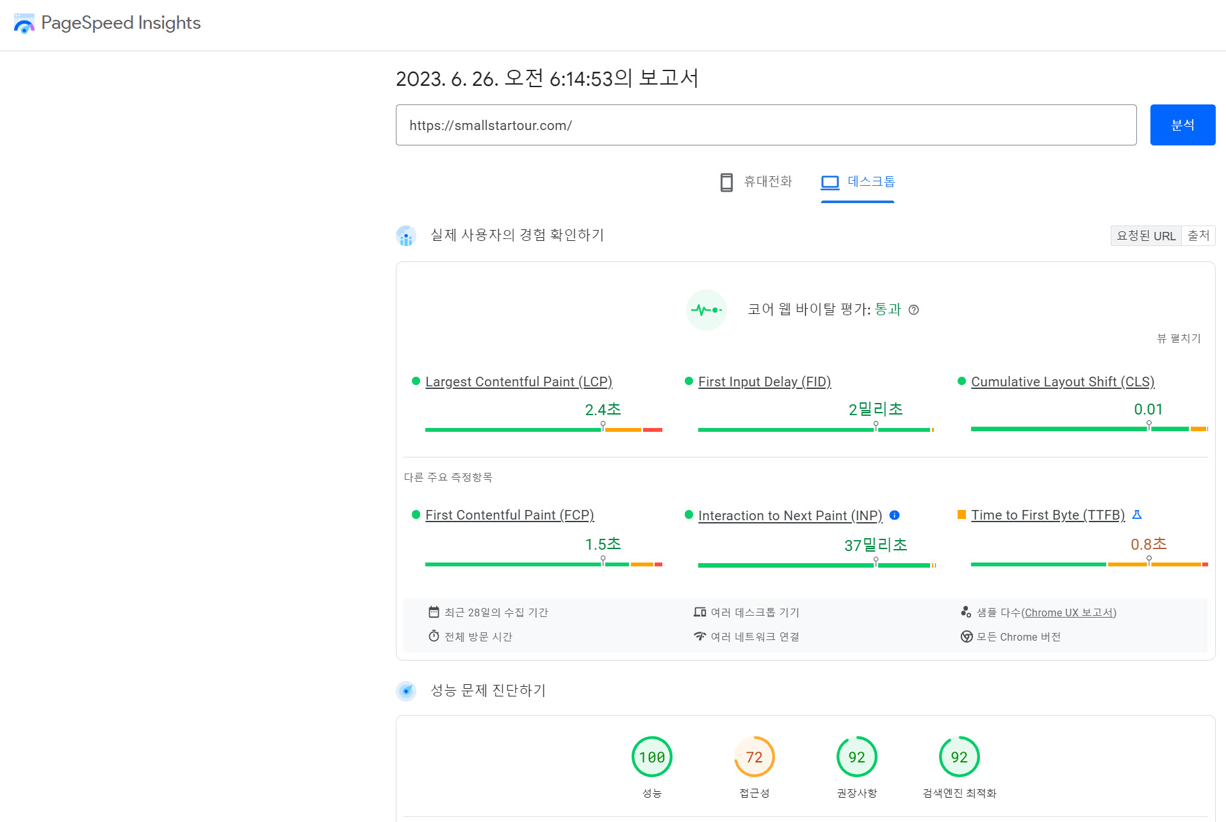Expand the view with 뷰 펼치기
The image size is (1226, 822).
(x=1179, y=338)
